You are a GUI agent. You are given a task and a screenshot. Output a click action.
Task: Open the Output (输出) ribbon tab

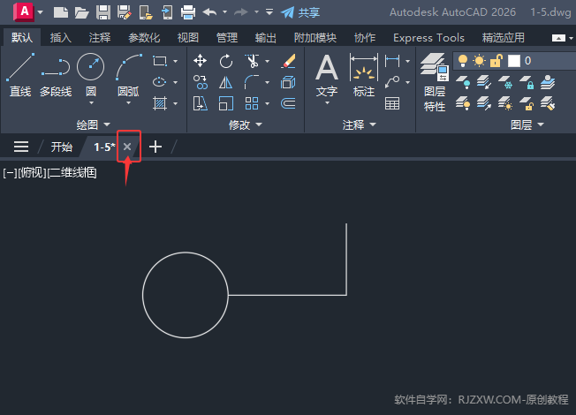click(x=266, y=37)
